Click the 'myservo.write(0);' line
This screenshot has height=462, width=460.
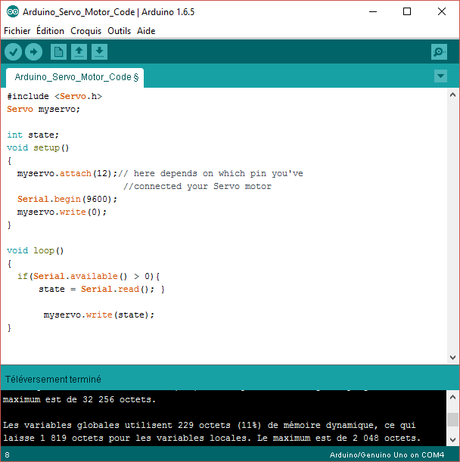[x=62, y=212]
